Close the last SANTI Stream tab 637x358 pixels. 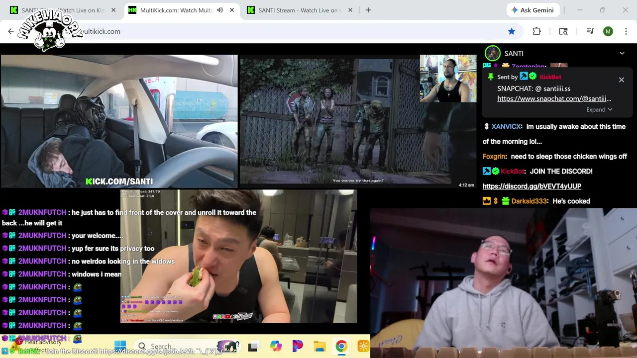click(x=350, y=10)
